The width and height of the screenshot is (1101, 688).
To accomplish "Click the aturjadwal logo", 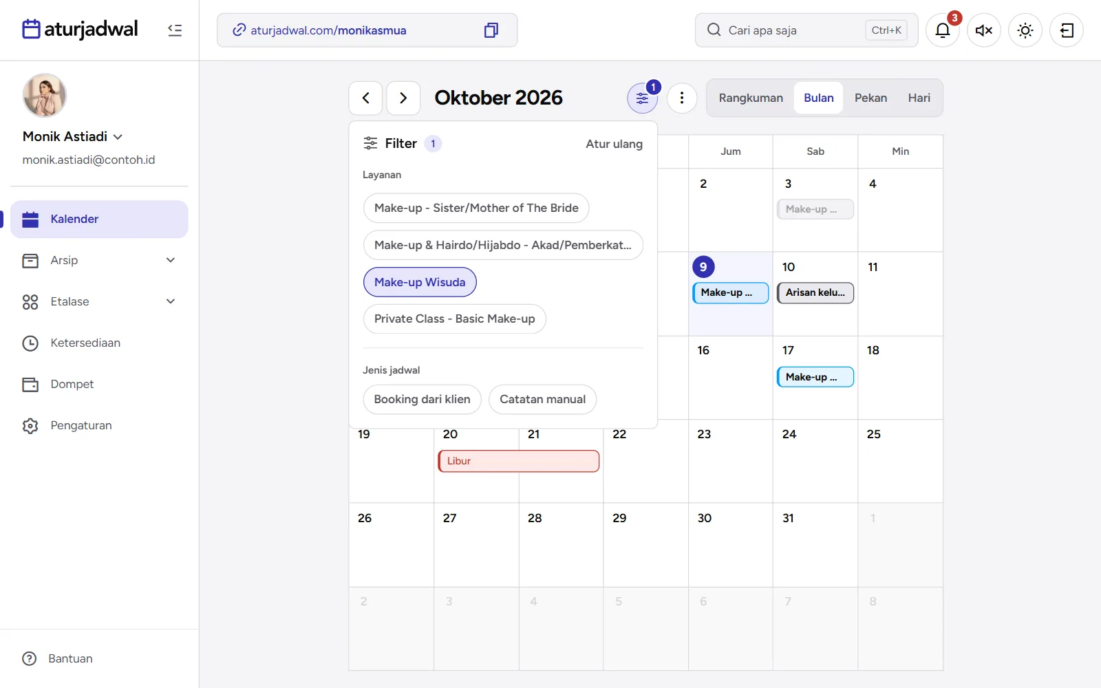I will pyautogui.click(x=80, y=30).
